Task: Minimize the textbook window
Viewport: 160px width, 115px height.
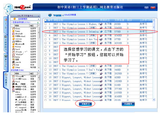Action: click(x=146, y=8)
